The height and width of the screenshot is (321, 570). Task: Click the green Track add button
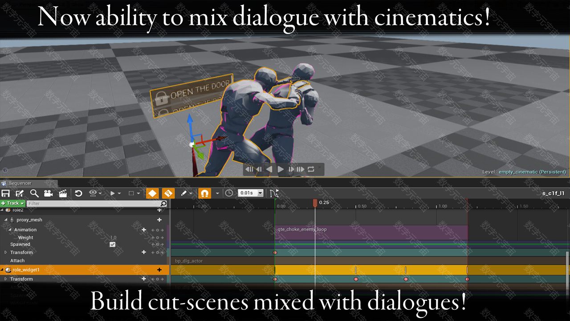click(12, 203)
